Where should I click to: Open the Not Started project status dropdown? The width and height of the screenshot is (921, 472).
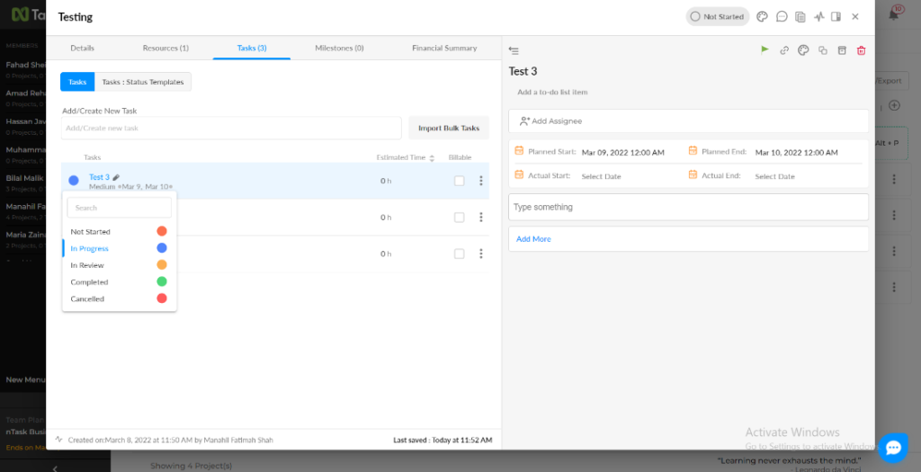click(717, 16)
